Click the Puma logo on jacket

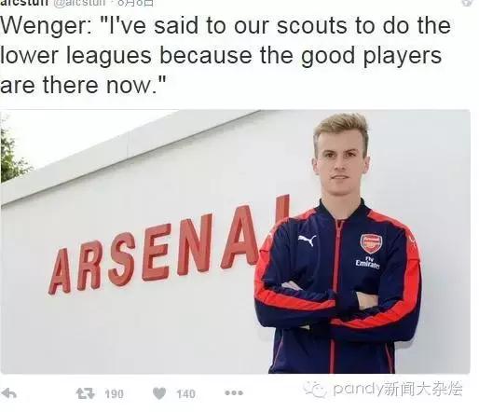307,240
